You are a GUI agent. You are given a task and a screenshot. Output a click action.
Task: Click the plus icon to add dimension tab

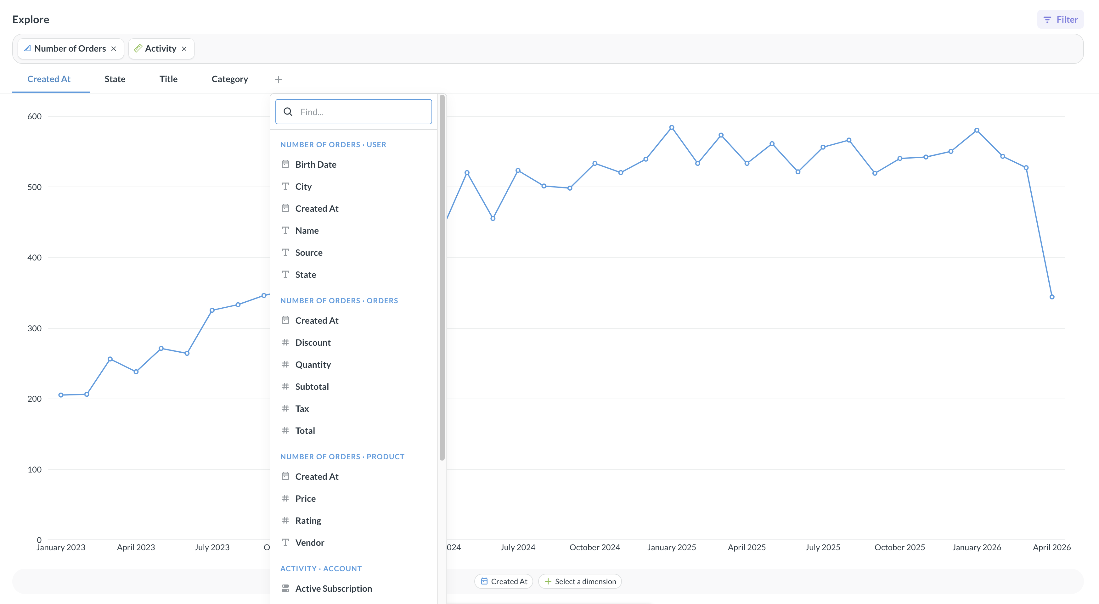pos(278,79)
